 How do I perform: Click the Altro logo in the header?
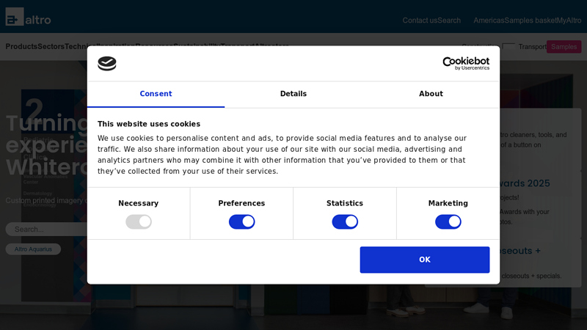(28, 17)
